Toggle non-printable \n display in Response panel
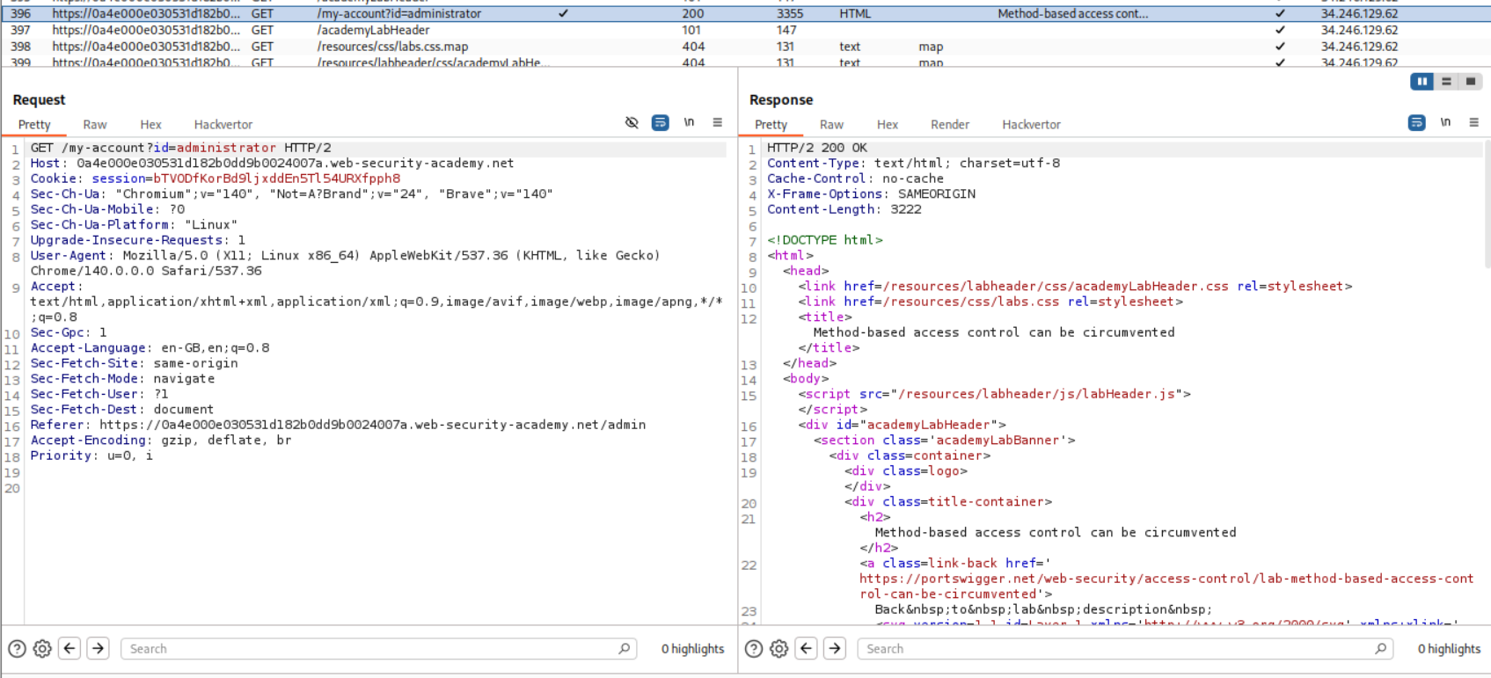Image resolution: width=1491 pixels, height=678 pixels. point(1445,123)
